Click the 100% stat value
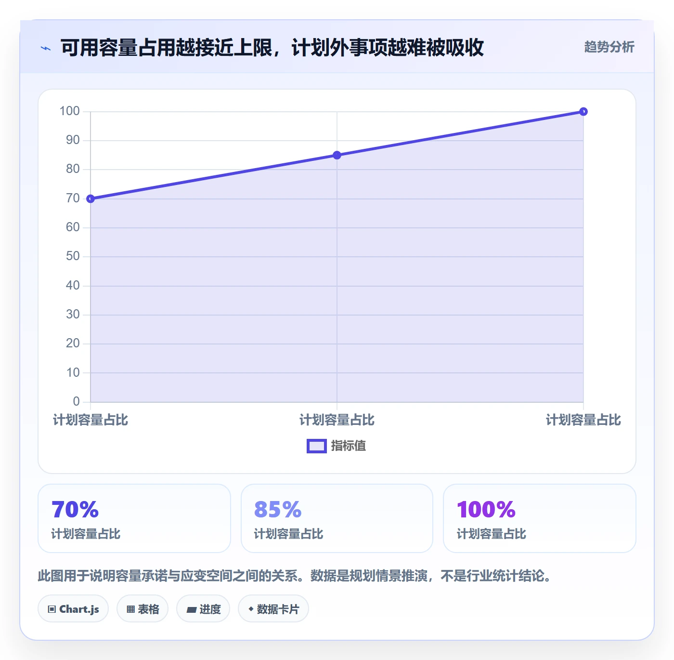Screen dimensions: 674x660 (486, 510)
